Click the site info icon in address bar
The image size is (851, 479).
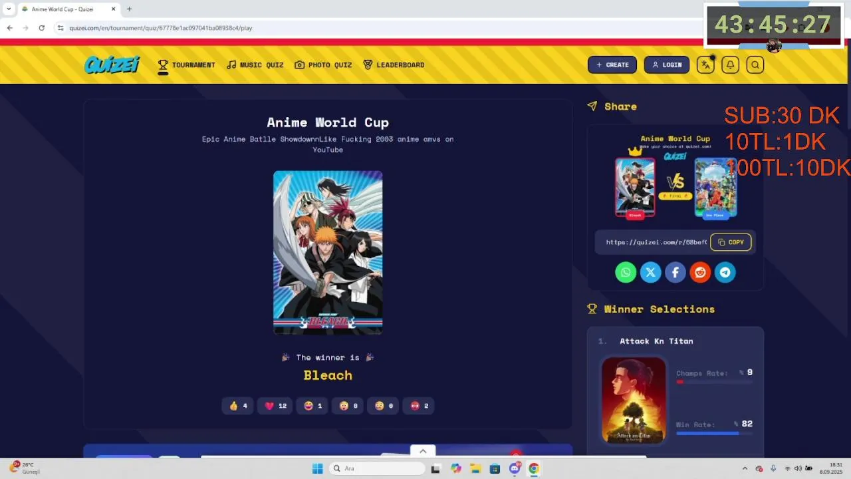click(x=61, y=28)
